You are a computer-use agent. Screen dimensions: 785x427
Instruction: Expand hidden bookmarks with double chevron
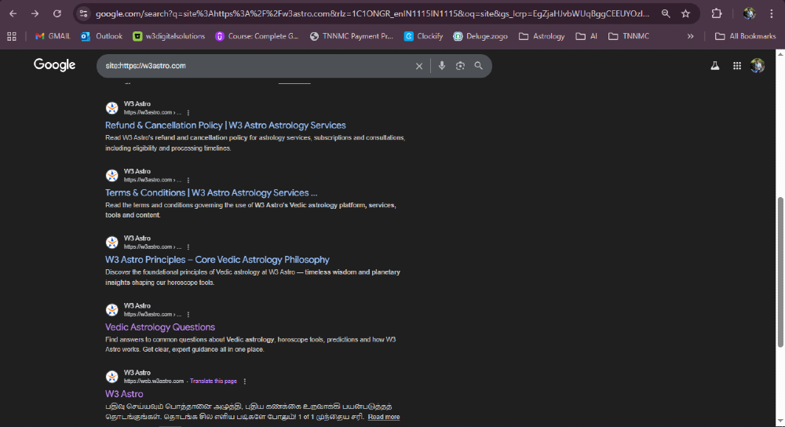point(690,36)
